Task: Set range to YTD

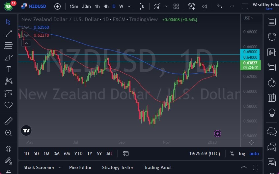Action: point(78,154)
